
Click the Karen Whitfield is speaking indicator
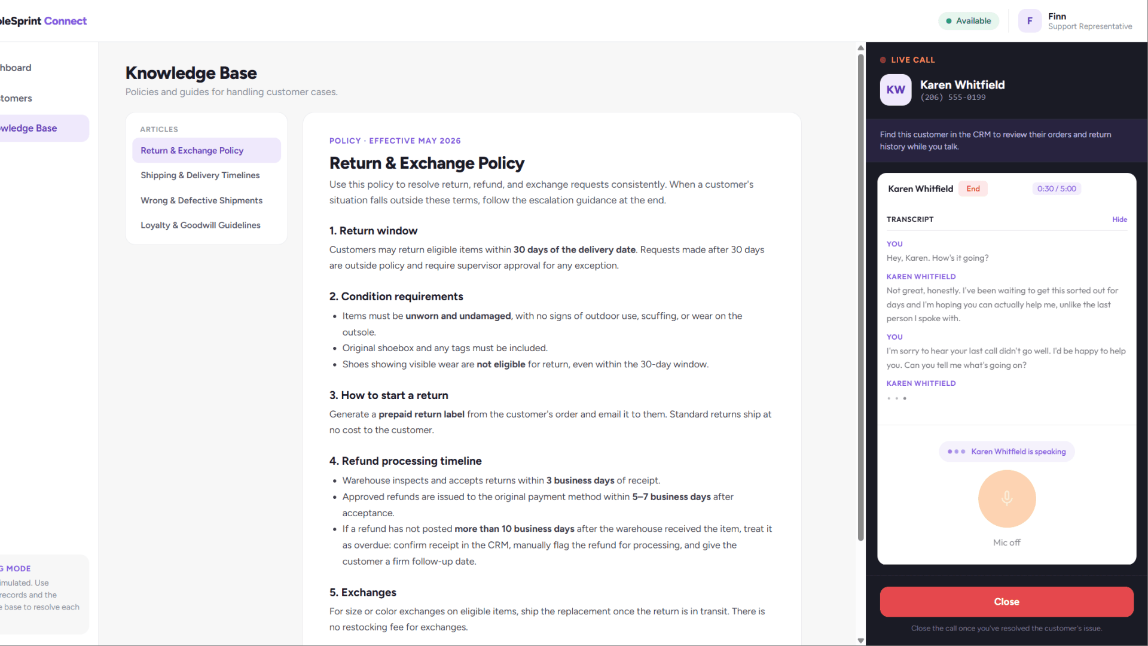[1007, 452]
